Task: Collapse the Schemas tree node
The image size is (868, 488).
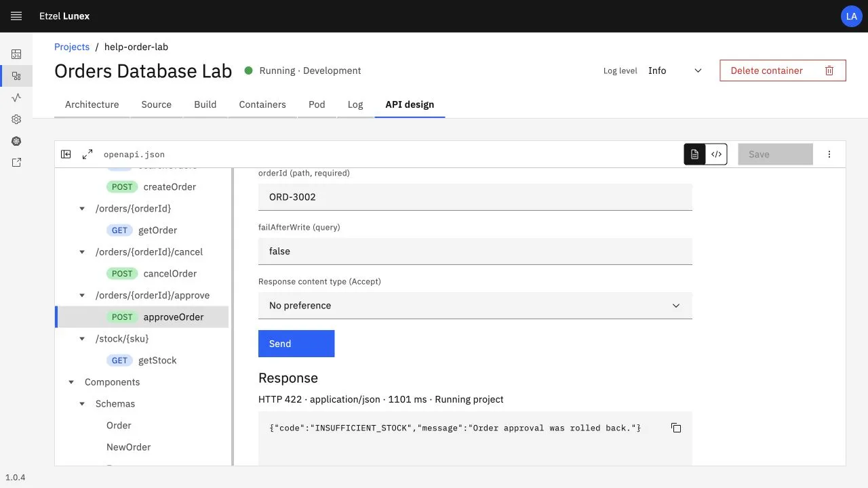Action: (82, 404)
